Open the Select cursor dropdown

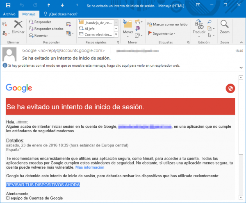click(211, 35)
